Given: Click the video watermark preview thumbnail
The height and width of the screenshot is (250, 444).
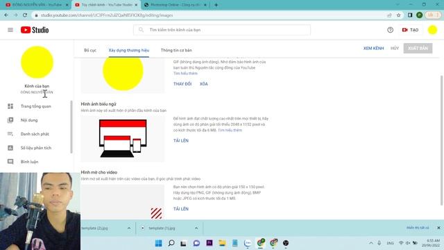Looking at the screenshot, I should pos(123,202).
